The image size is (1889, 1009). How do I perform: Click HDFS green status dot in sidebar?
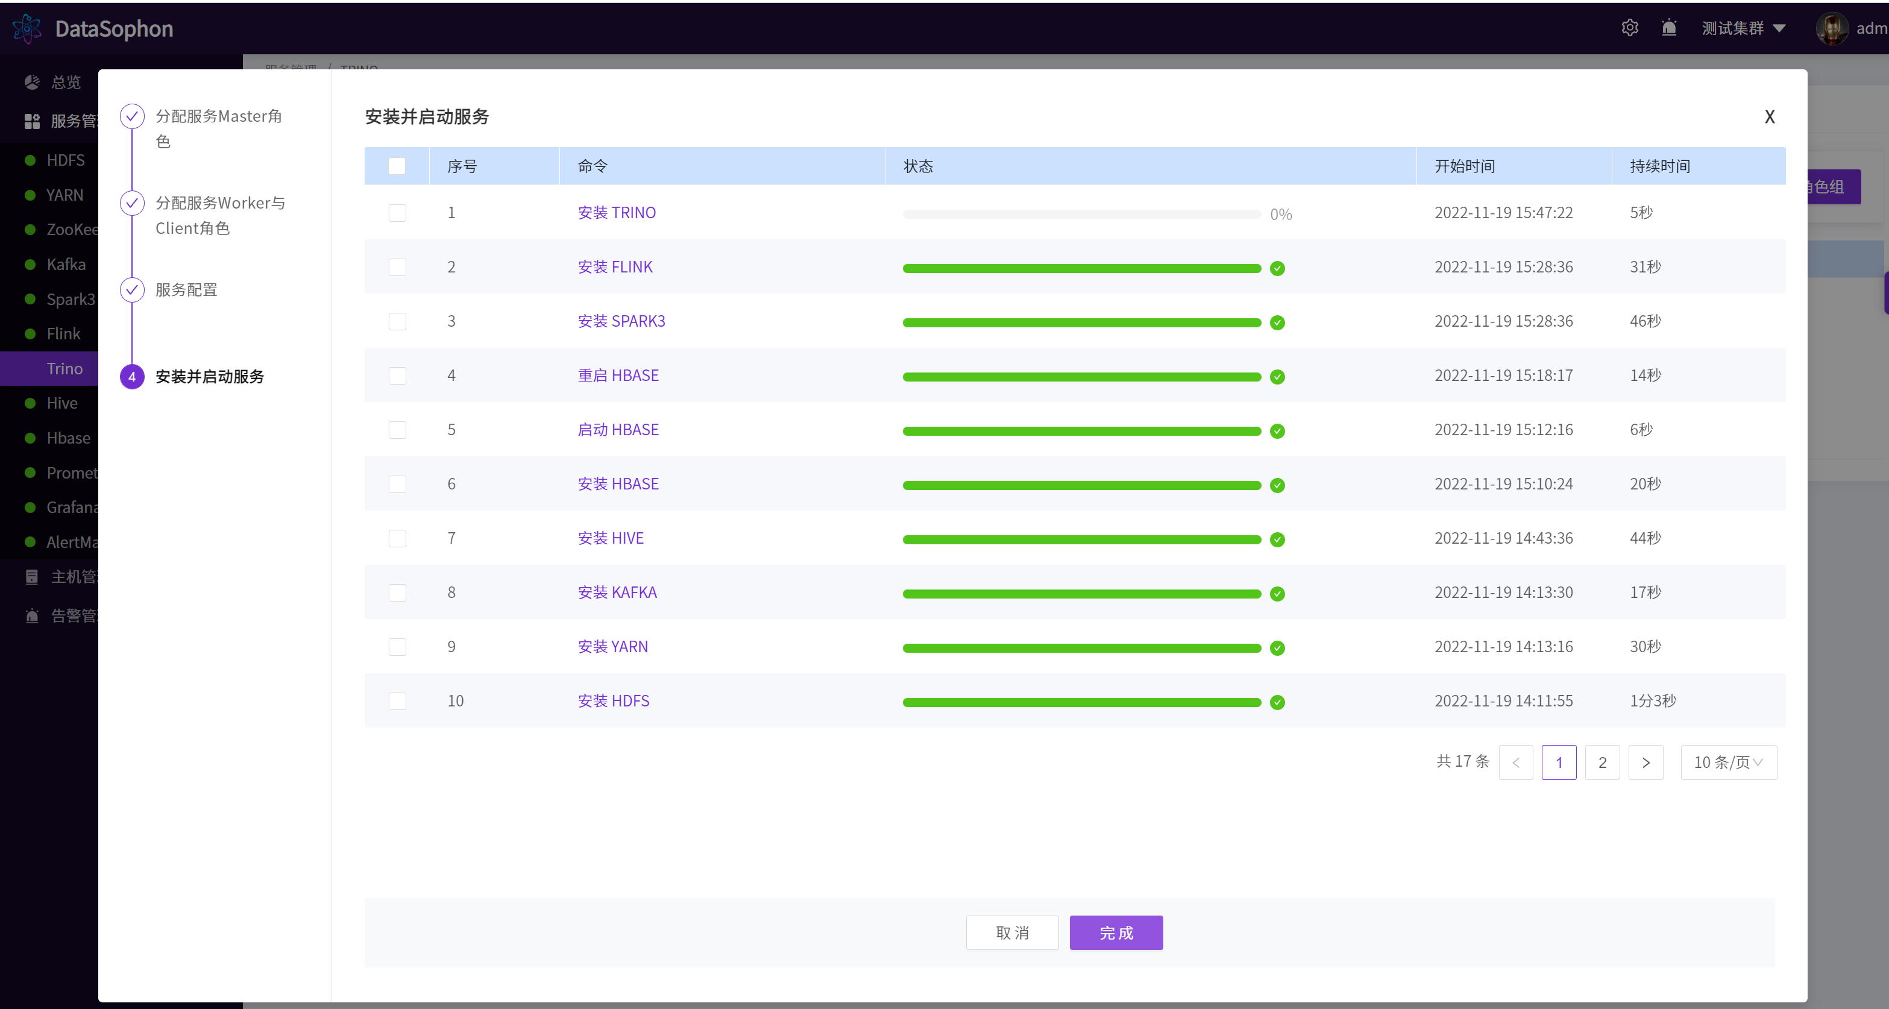(x=30, y=160)
